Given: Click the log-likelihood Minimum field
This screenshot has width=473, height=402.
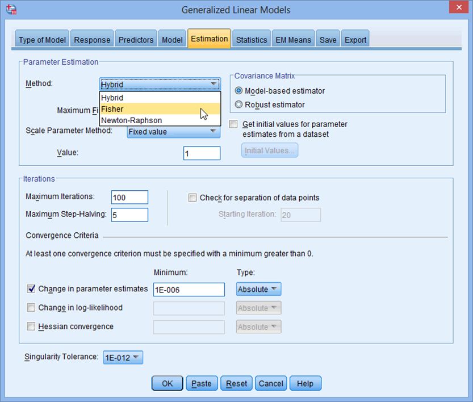Looking at the screenshot, I should coord(189,308).
